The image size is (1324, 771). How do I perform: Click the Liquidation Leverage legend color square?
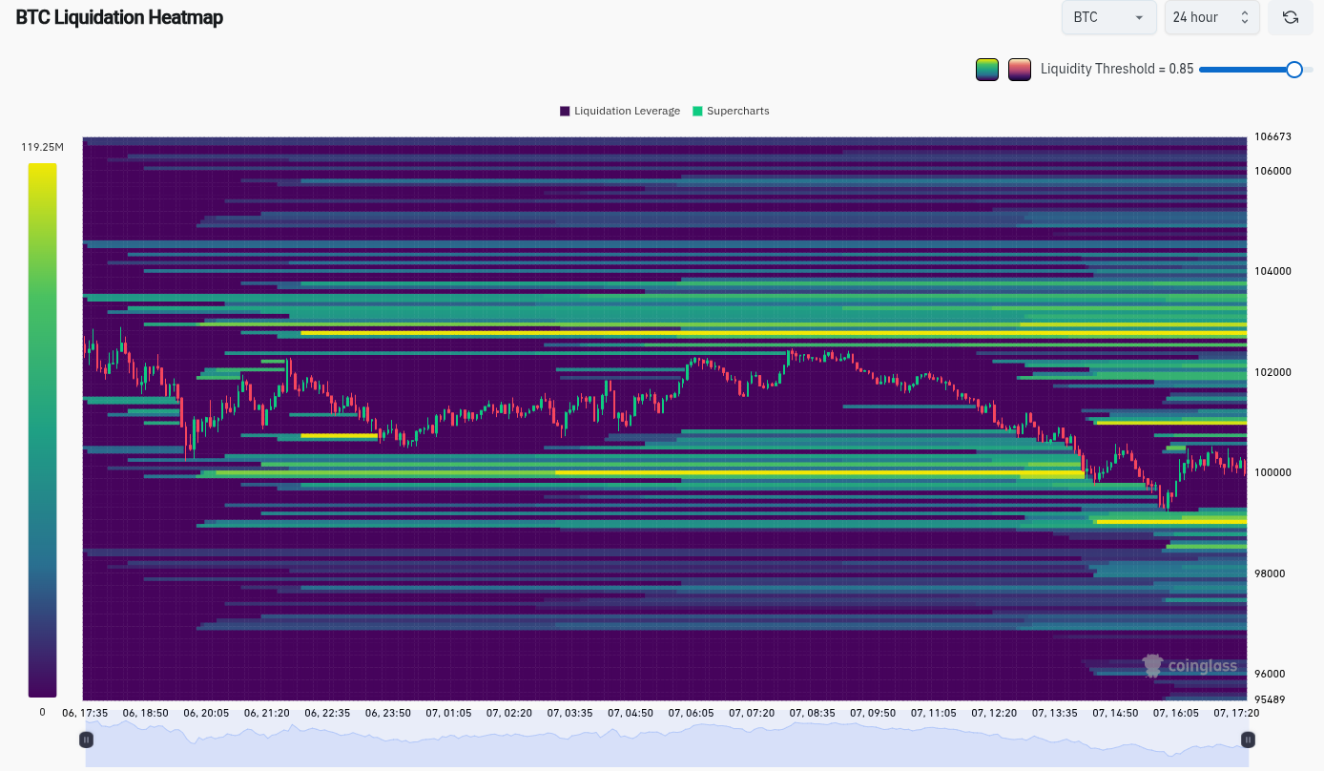tap(563, 111)
